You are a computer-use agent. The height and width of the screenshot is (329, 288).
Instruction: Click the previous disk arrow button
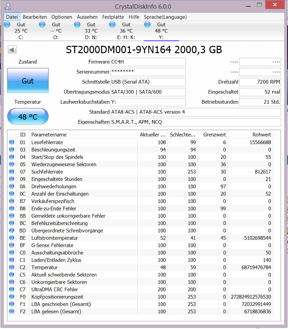12,50
